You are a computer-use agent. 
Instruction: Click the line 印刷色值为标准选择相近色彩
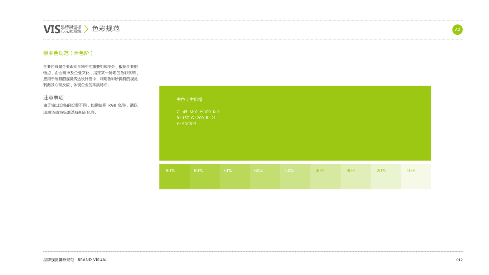tap(71, 112)
